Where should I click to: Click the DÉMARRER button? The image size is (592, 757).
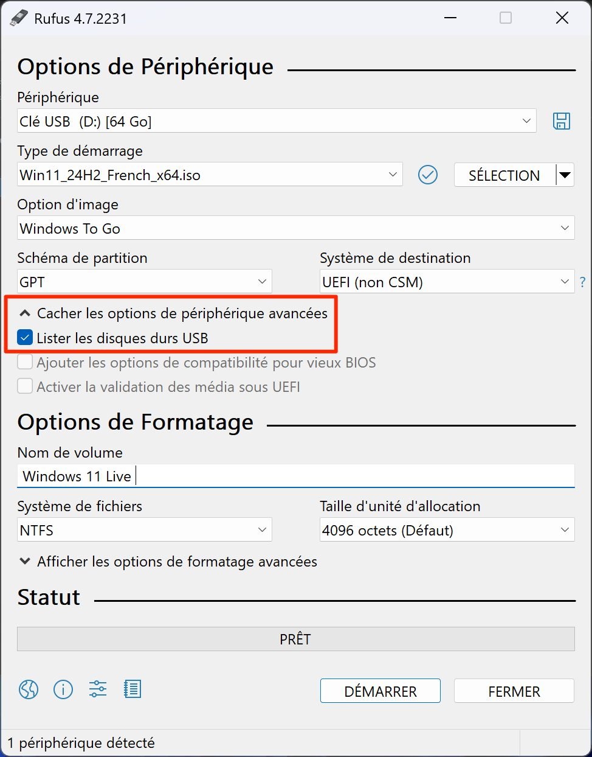point(380,691)
